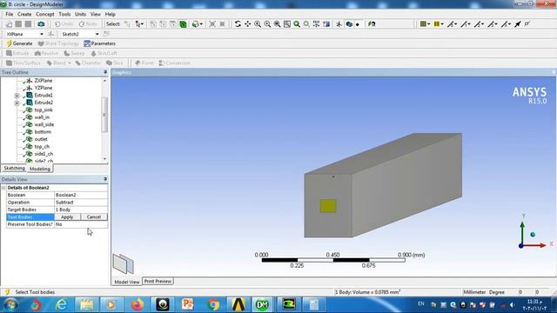
Task: Click the Preserve Tool Bodies No field
Action: 81,224
